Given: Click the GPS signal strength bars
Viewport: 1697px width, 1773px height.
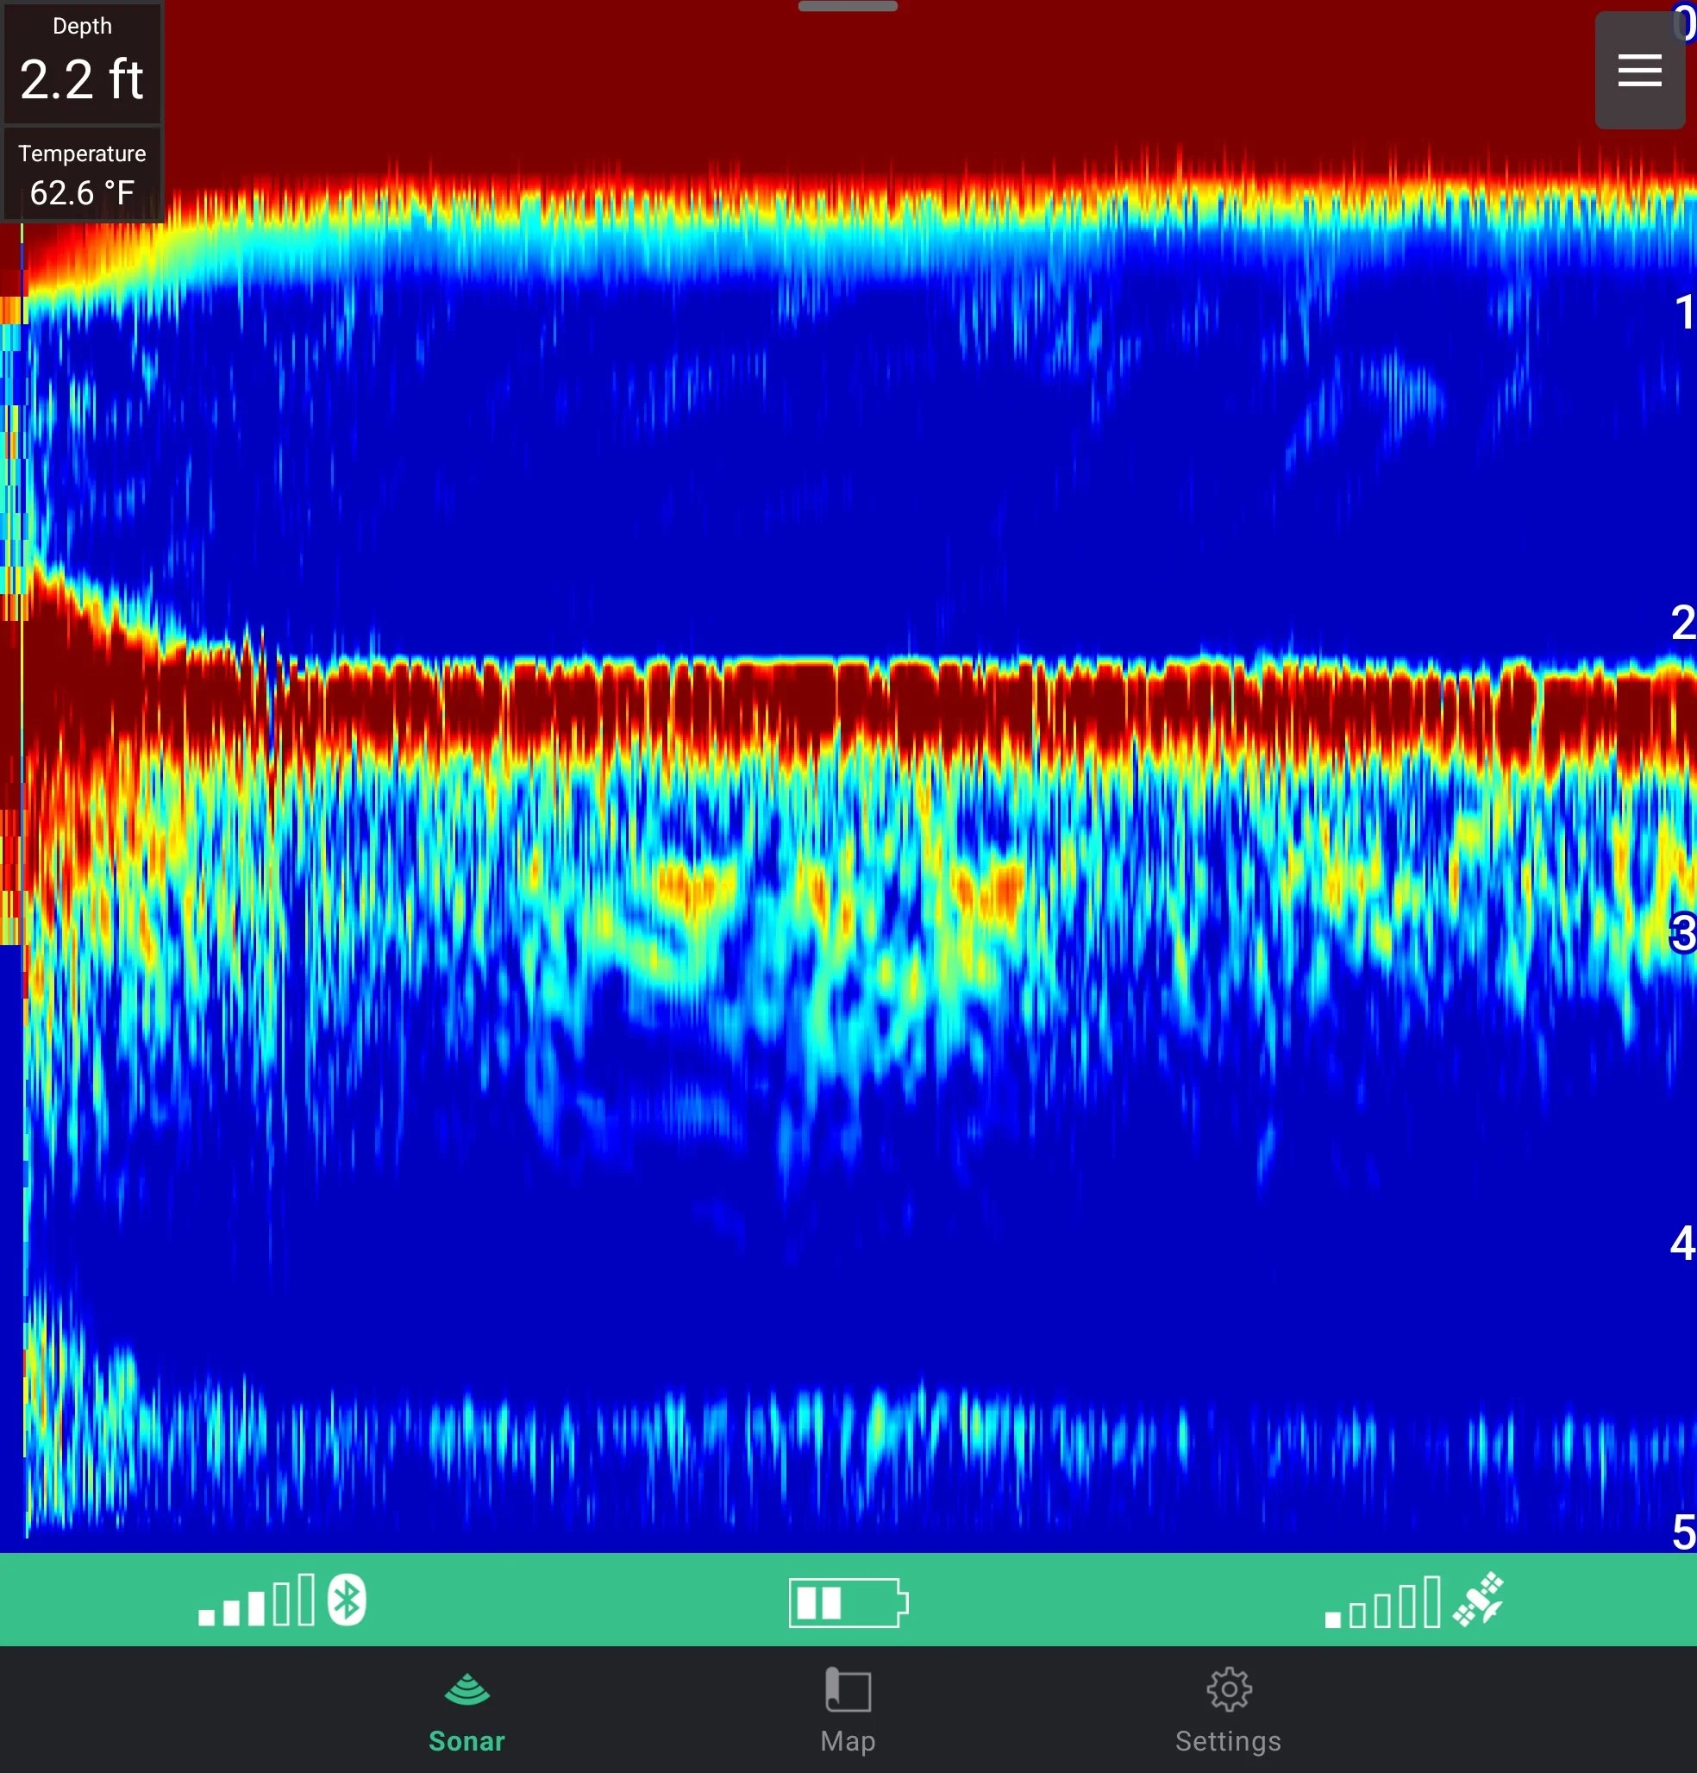Looking at the screenshot, I should point(1381,1604).
